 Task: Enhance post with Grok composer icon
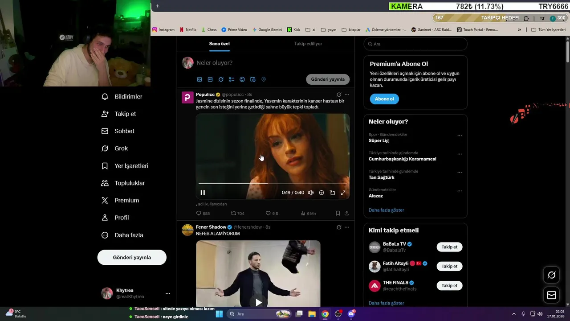221,79
